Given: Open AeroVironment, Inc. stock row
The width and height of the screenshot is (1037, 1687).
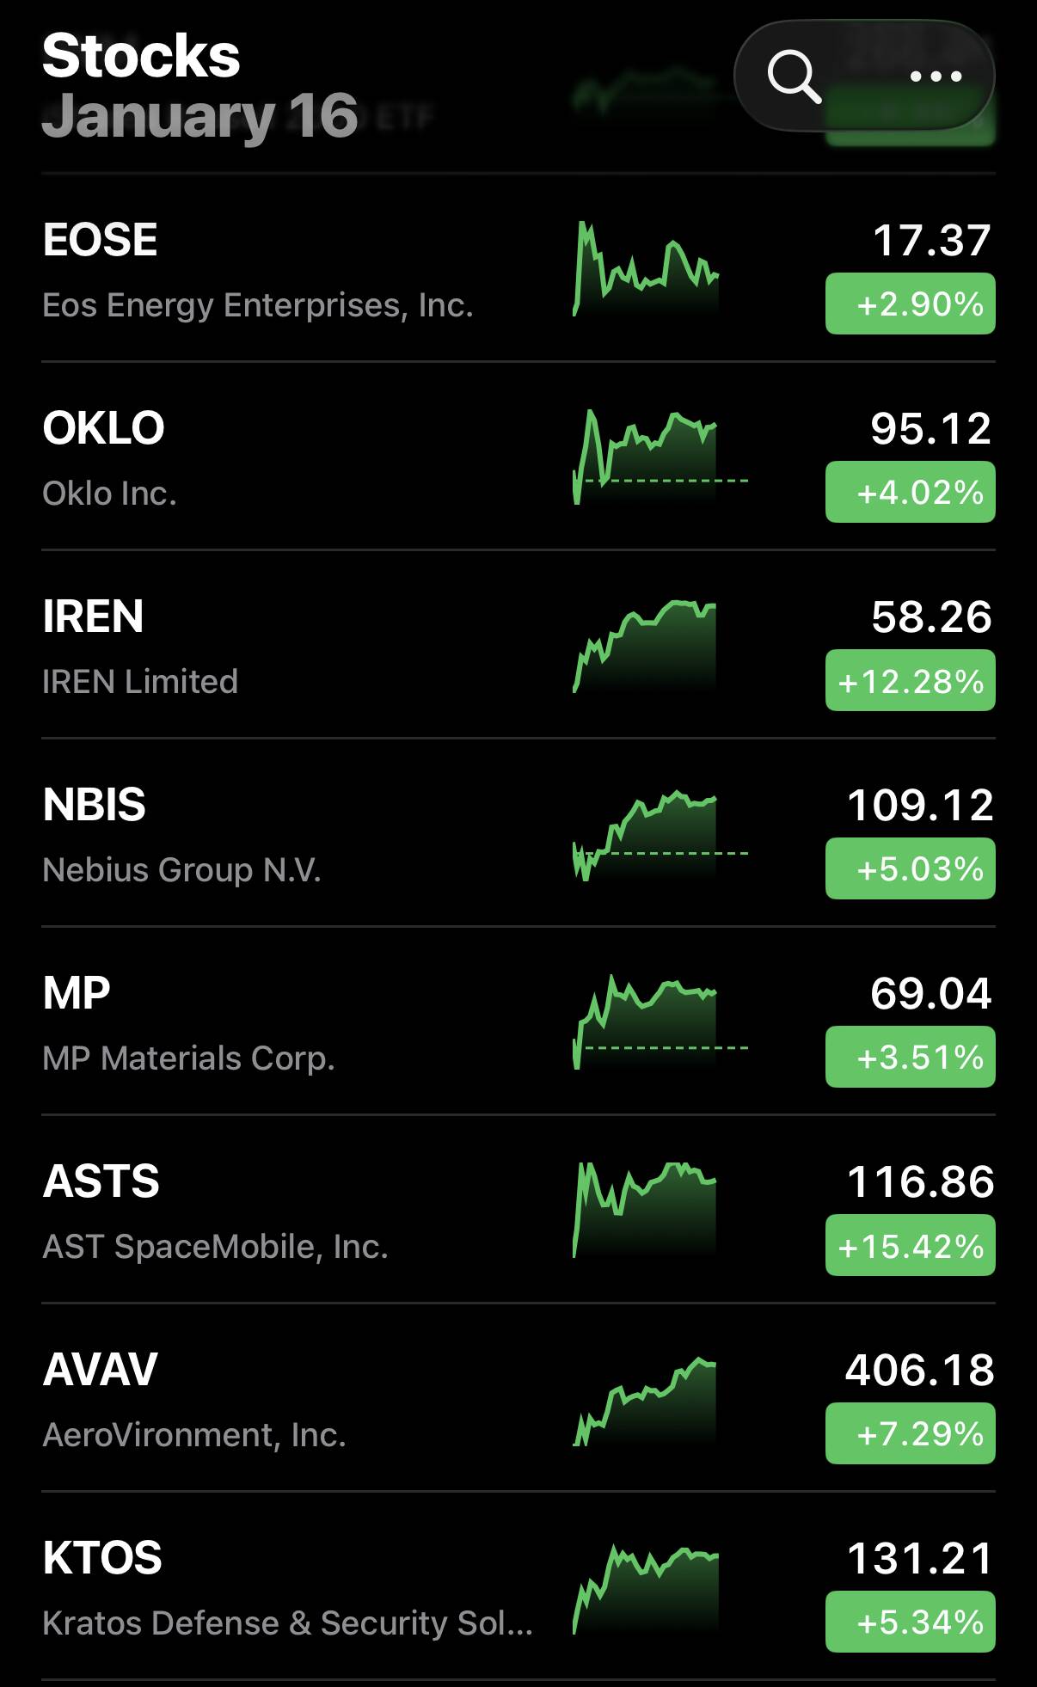Looking at the screenshot, I should click(194, 1435).
